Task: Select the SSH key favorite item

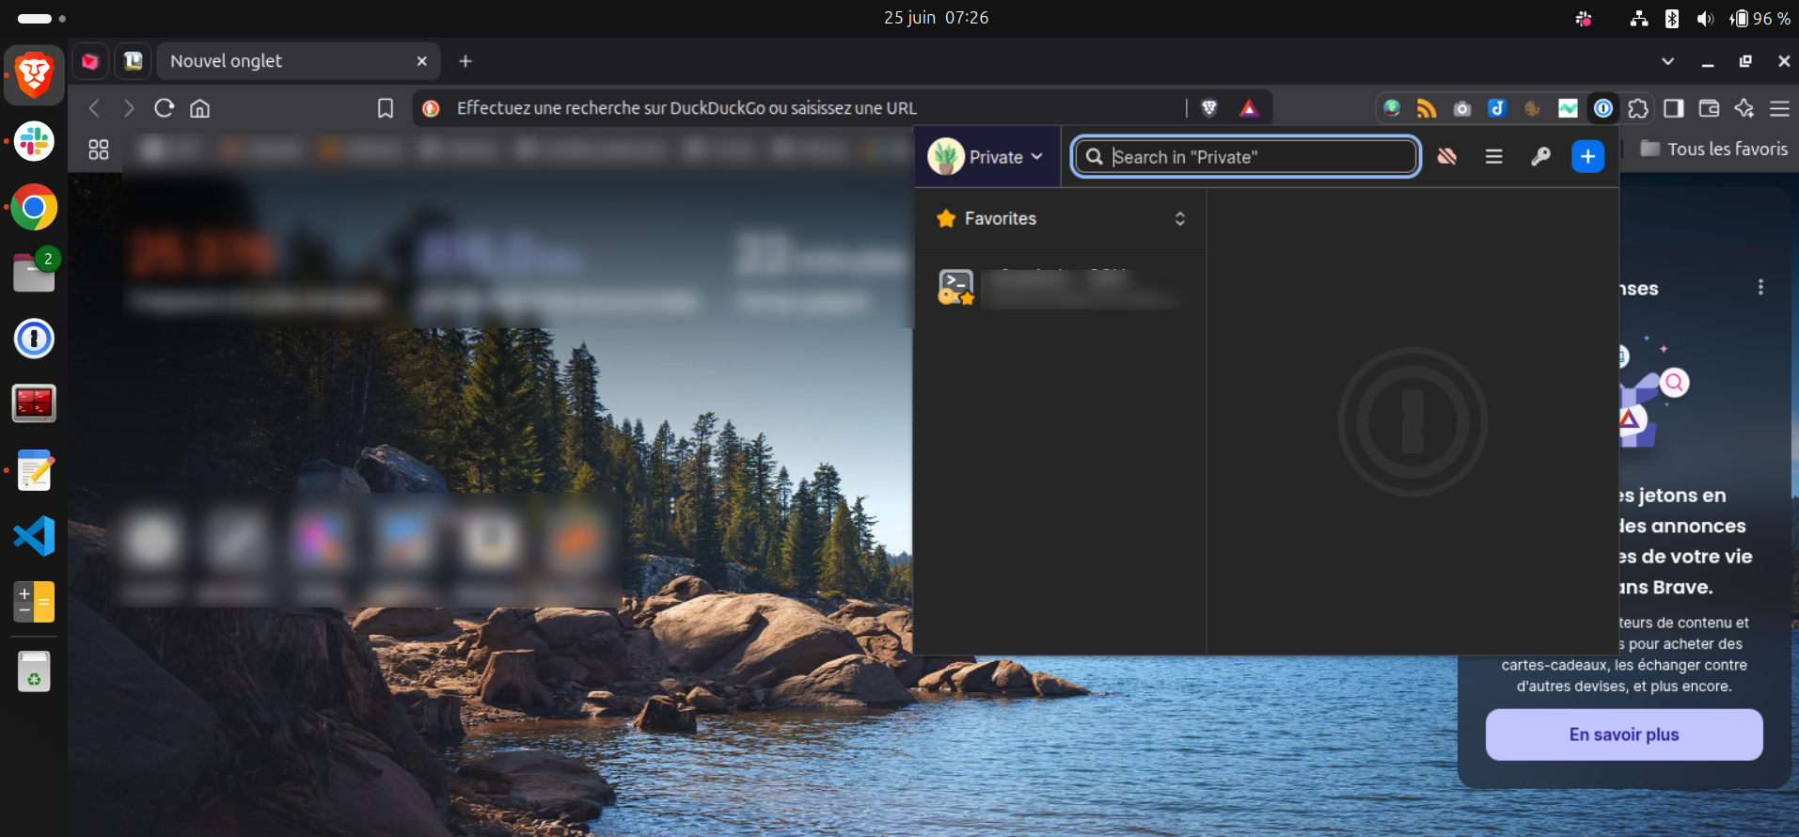Action: coord(1060,287)
